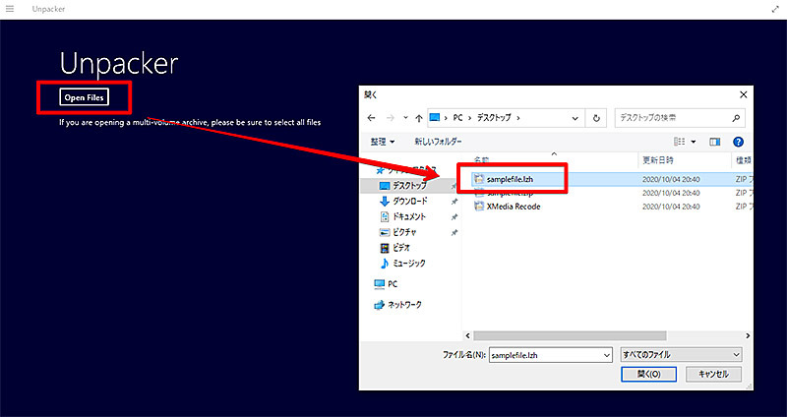This screenshot has width=787, height=417.
Task: Click the date of the XMedia Recode row
Action: 671,207
